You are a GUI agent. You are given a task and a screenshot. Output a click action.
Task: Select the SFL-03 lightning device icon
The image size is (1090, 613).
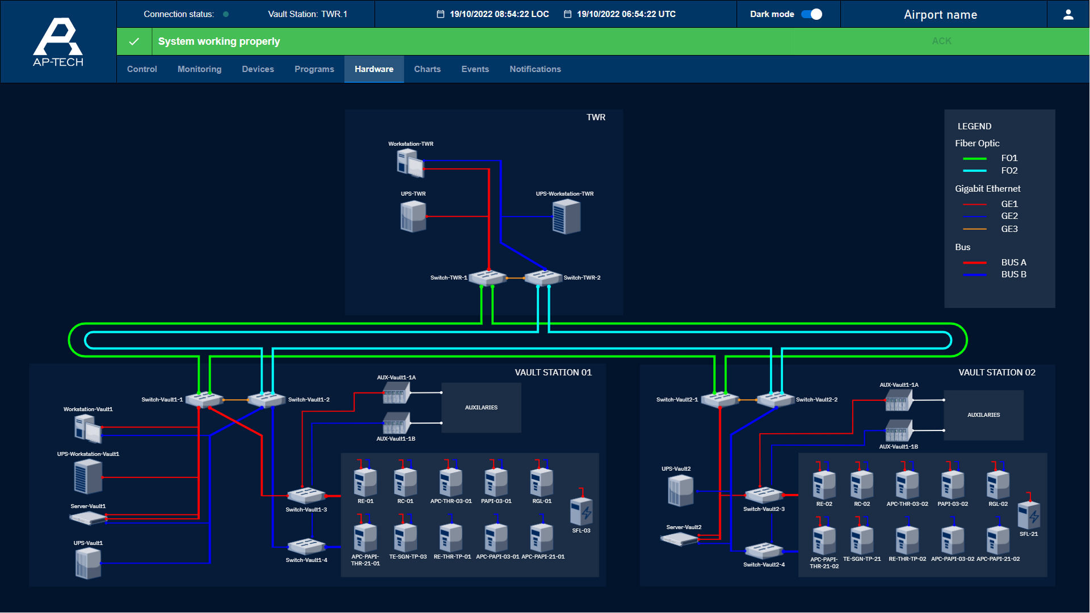point(581,511)
